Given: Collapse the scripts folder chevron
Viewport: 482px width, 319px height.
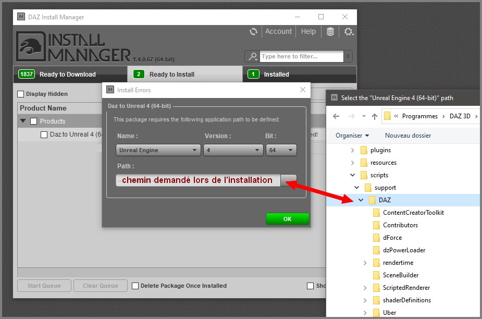Looking at the screenshot, I should (353, 175).
